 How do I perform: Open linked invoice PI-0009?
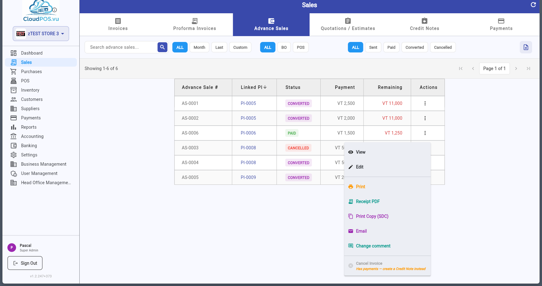[x=248, y=177]
